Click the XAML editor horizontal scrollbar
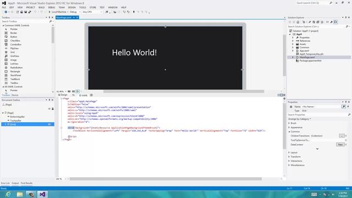Screen dimensions: 352x198 tap(166, 179)
